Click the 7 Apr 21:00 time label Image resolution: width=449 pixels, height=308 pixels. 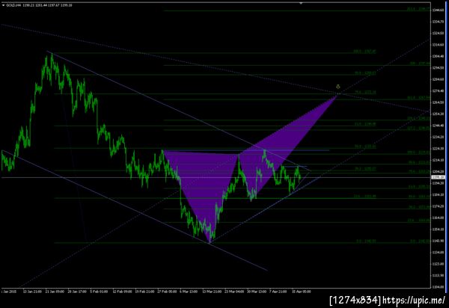(278, 292)
